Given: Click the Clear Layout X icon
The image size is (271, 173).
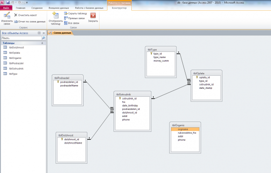Looking at the screenshot, I should pos(15,15).
